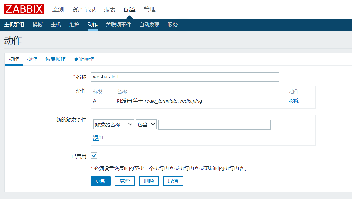
Task: Open the 报表 menu
Action: (x=110, y=9)
